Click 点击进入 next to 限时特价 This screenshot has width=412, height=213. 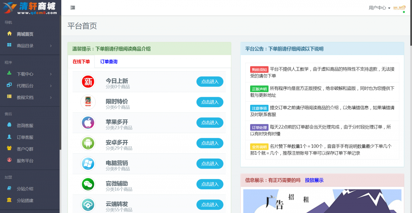210,102
